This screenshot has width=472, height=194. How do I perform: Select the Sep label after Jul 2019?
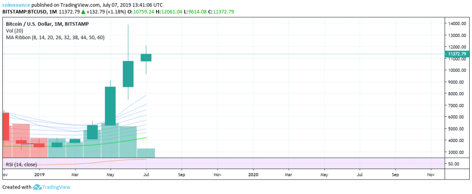pyautogui.click(x=182, y=174)
